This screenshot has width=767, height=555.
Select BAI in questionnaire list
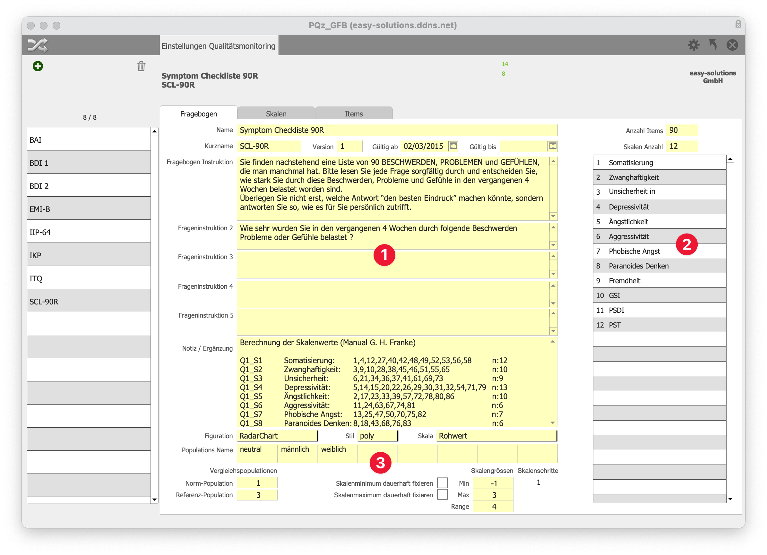tap(89, 139)
